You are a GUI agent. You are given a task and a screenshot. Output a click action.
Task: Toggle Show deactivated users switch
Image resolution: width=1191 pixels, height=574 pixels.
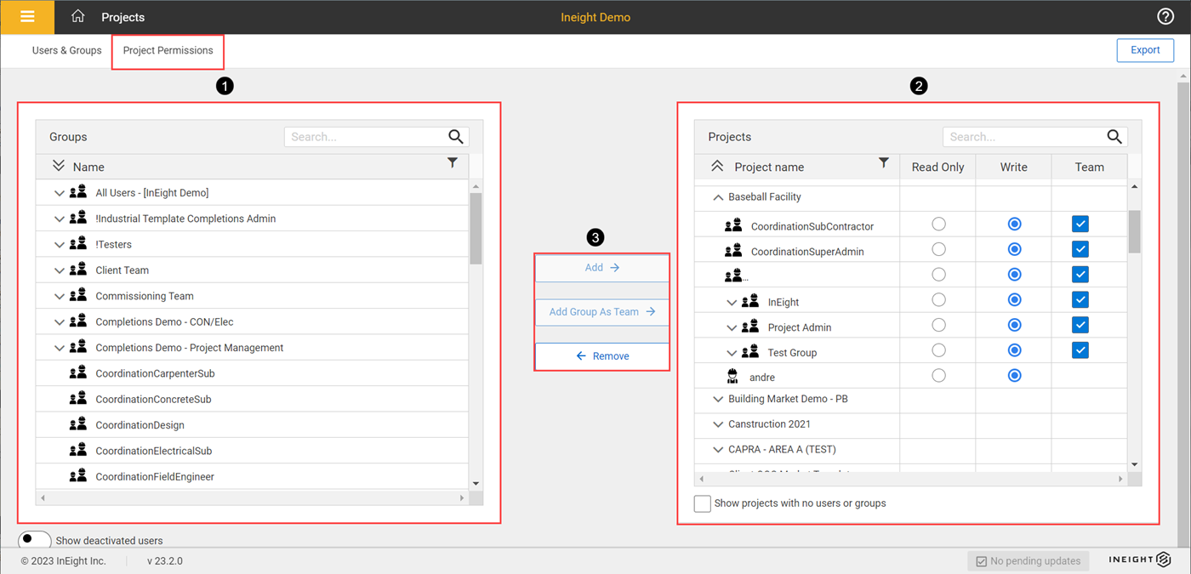[34, 540]
